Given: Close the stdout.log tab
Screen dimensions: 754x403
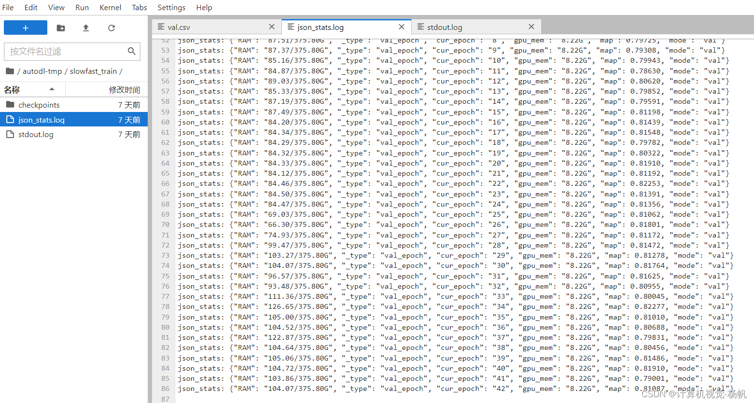Looking at the screenshot, I should pos(531,27).
